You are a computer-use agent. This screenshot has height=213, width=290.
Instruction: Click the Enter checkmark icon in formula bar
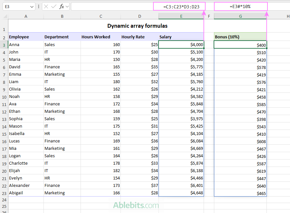(53, 6)
